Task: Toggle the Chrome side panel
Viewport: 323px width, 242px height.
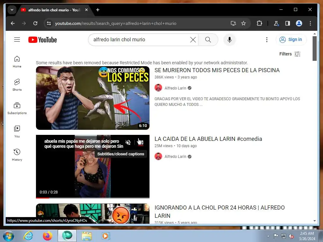Action: (x=288, y=23)
